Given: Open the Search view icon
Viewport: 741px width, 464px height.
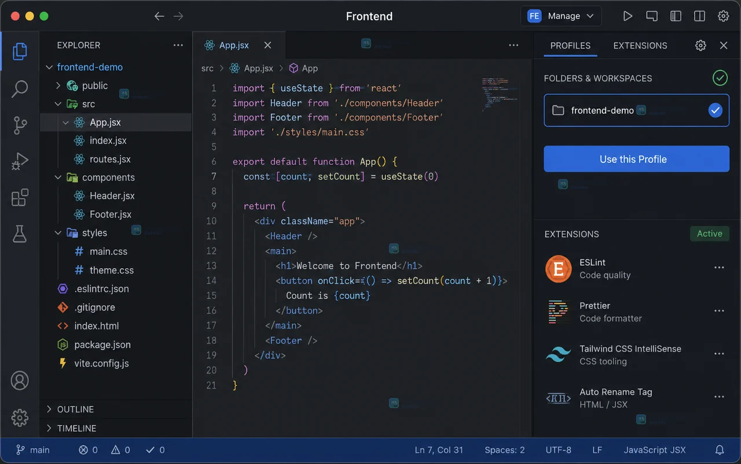Looking at the screenshot, I should (x=20, y=89).
